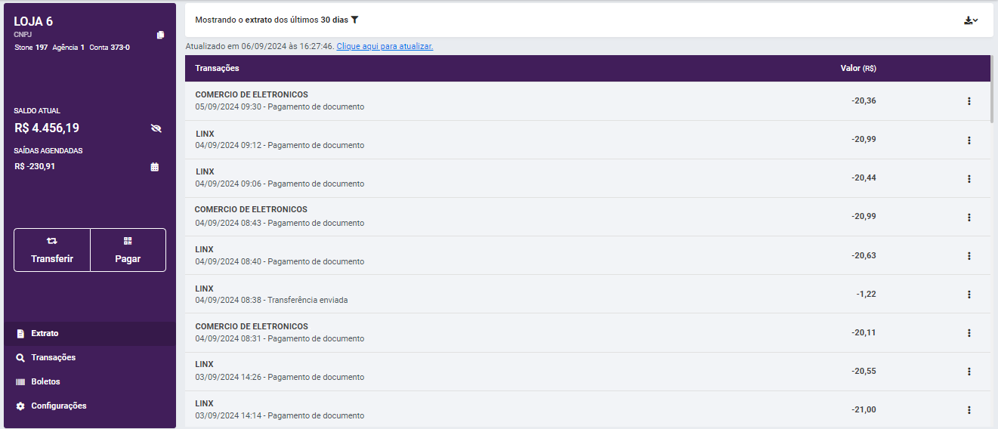
Task: Open the Configurações menu item
Action: 90,406
